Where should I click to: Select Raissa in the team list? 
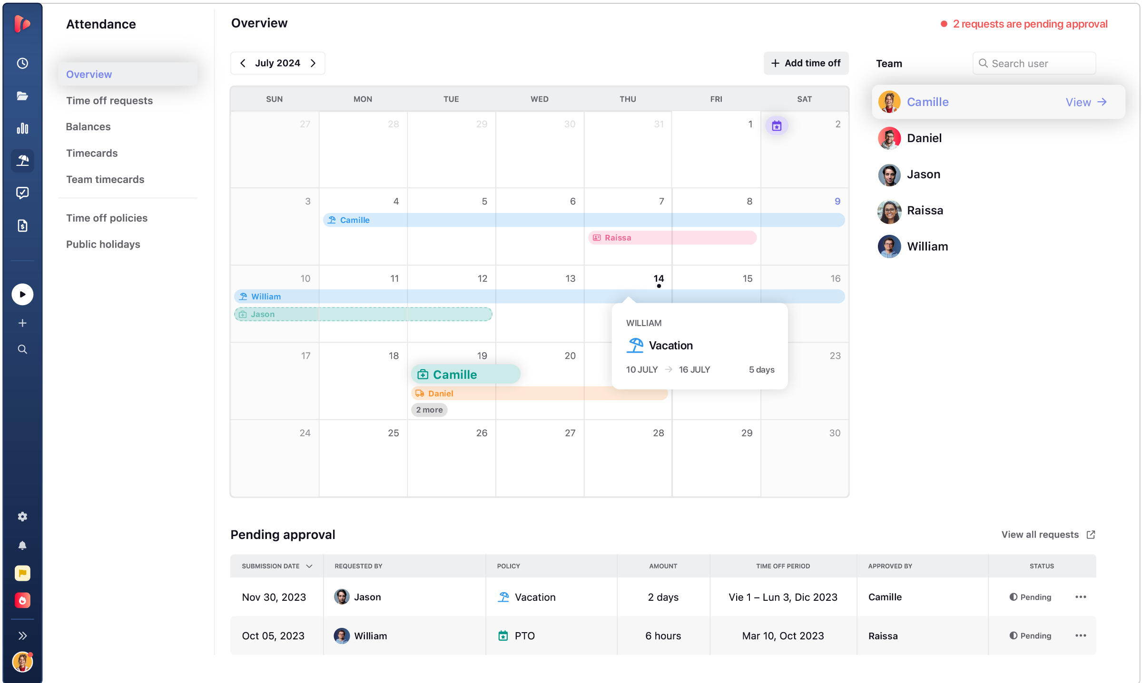(x=911, y=211)
